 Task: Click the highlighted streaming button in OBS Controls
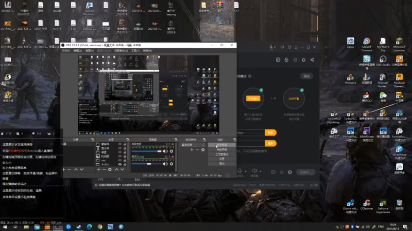(222, 145)
